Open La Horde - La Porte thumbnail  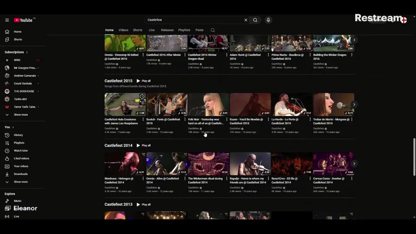pyautogui.click(x=292, y=105)
